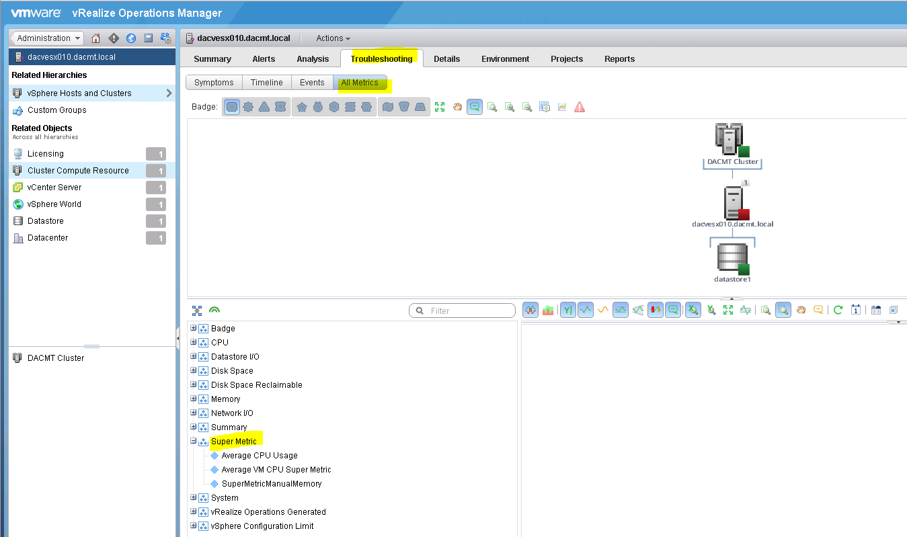Click the generate dashboard calendar-grid icon
Image resolution: width=907 pixels, height=537 pixels.
coord(875,310)
